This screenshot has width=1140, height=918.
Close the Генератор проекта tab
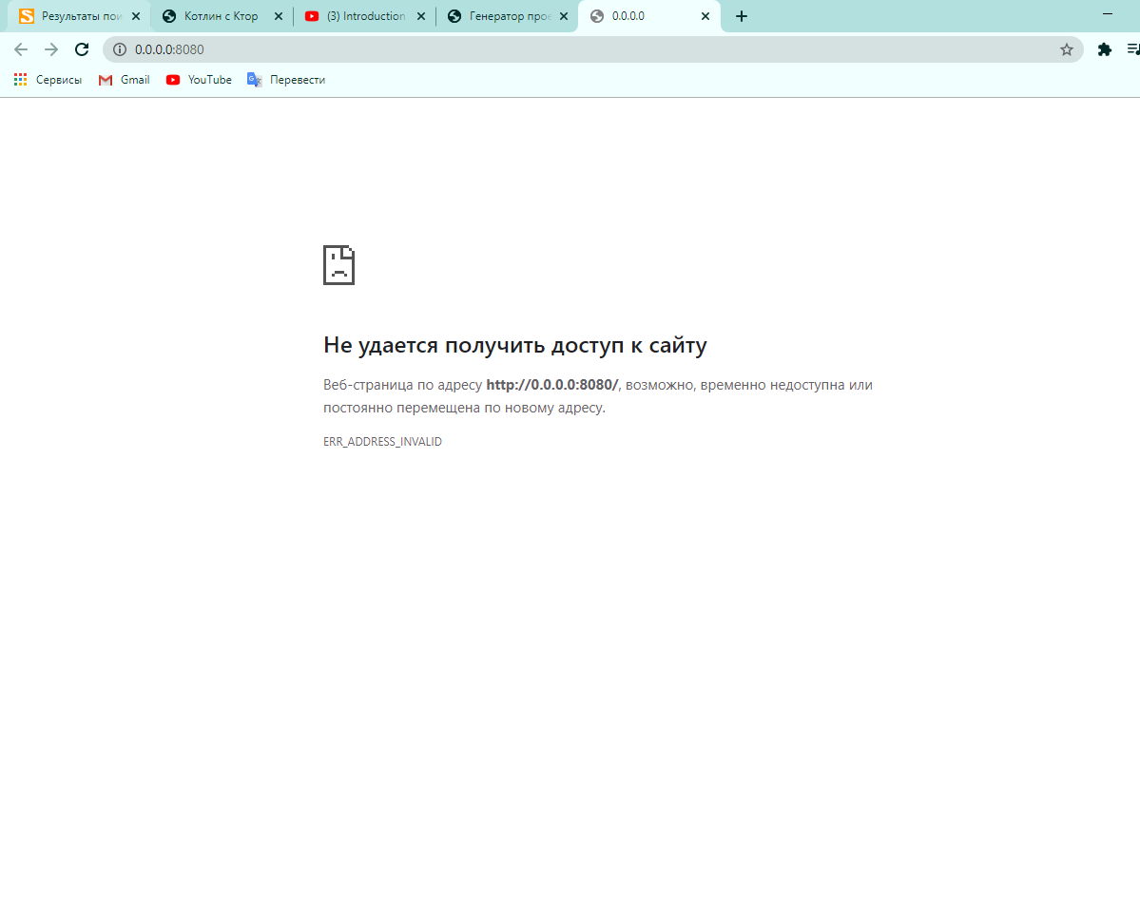coord(564,16)
